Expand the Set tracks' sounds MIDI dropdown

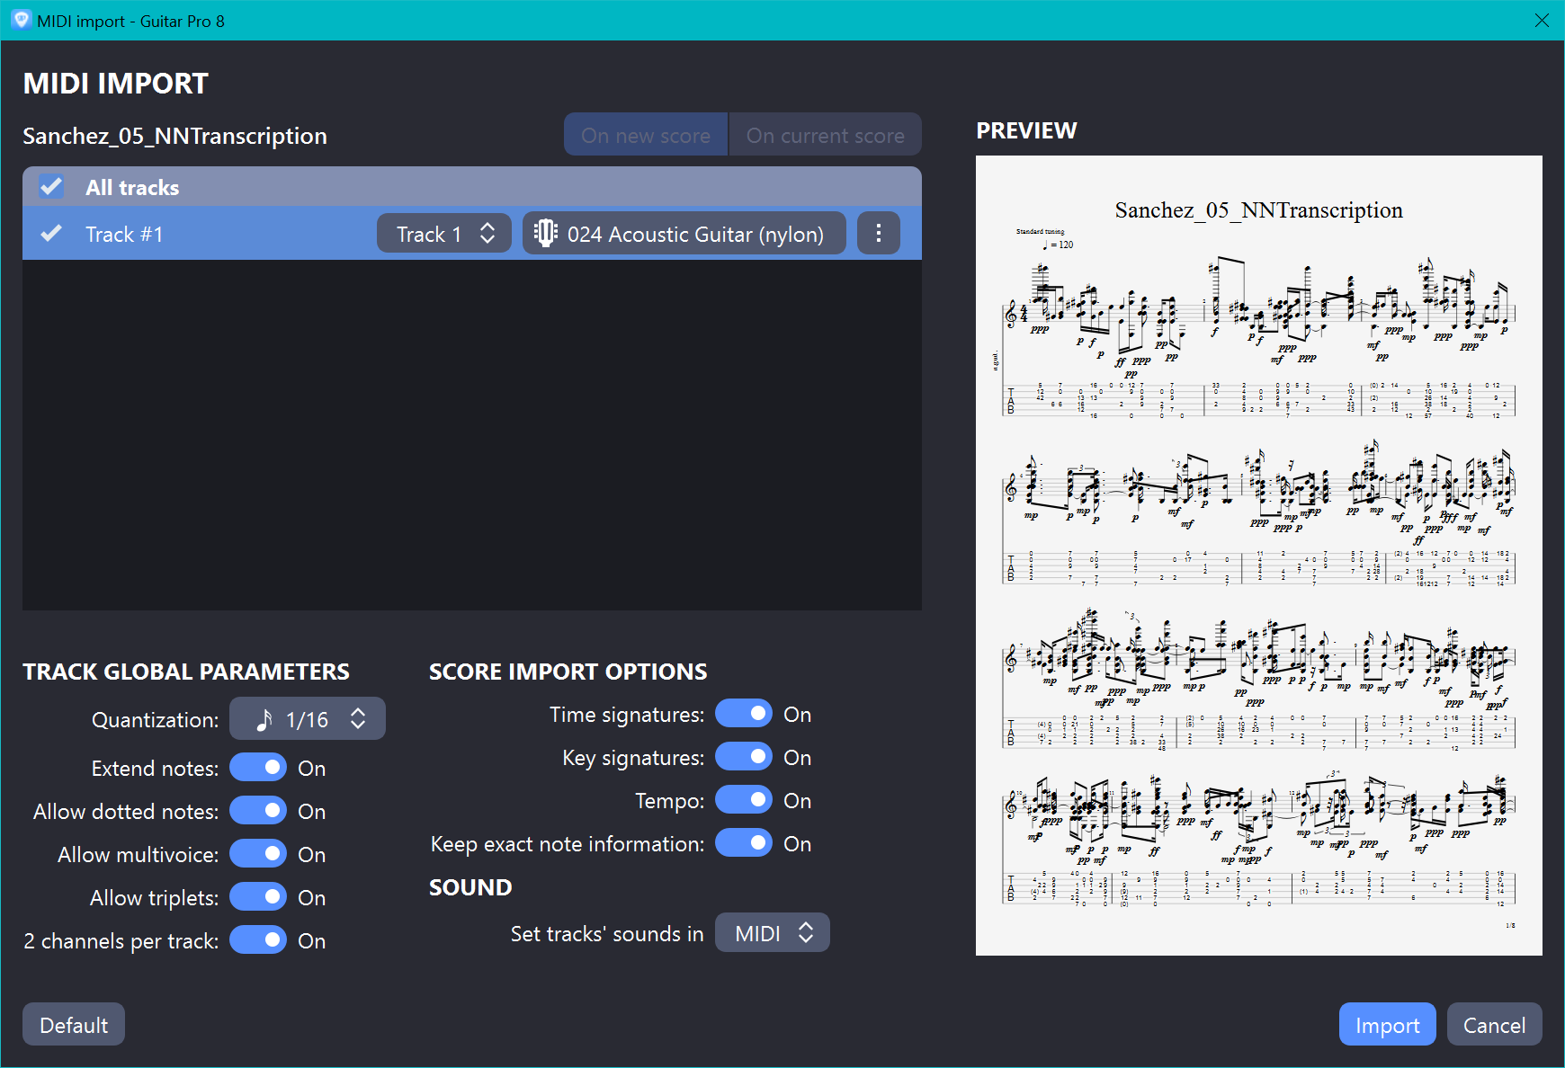772,933
